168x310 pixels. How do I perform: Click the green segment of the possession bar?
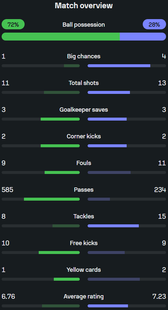(61, 37)
